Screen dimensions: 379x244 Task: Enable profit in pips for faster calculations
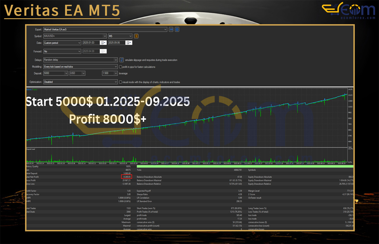point(121,67)
